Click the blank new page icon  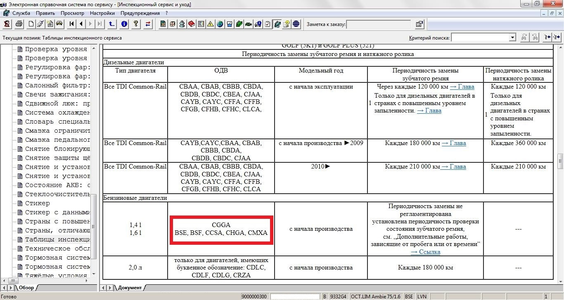tap(31, 24)
